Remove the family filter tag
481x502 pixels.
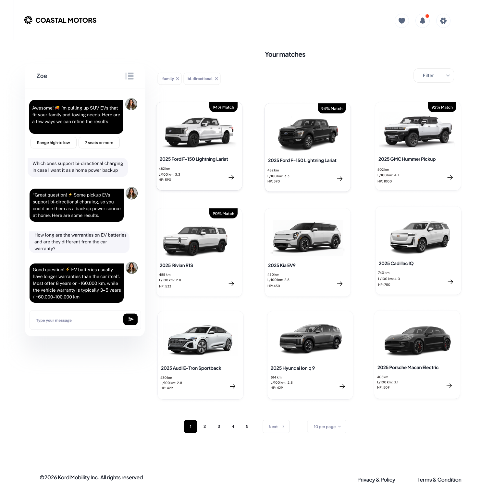pyautogui.click(x=178, y=79)
